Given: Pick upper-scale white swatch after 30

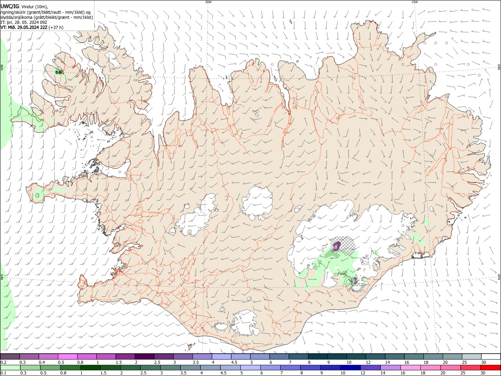Looking at the screenshot, I should (x=491, y=356).
